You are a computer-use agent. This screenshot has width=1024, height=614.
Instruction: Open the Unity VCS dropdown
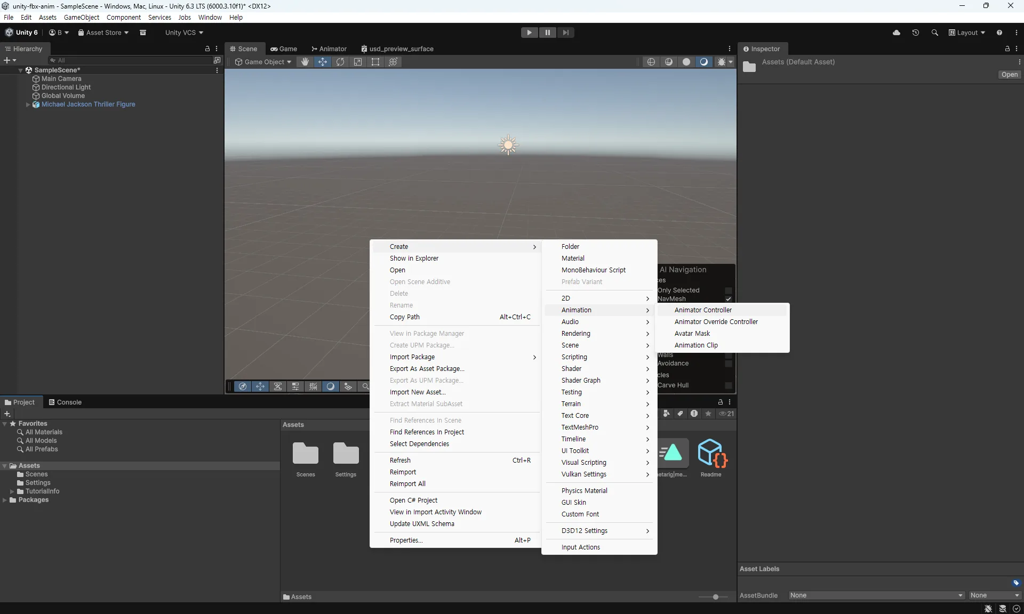184,33
